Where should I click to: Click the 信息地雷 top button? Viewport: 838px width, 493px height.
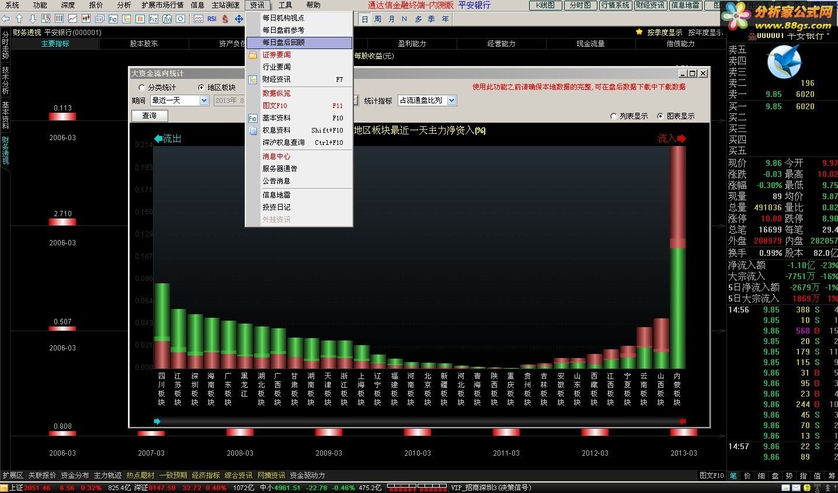click(685, 5)
